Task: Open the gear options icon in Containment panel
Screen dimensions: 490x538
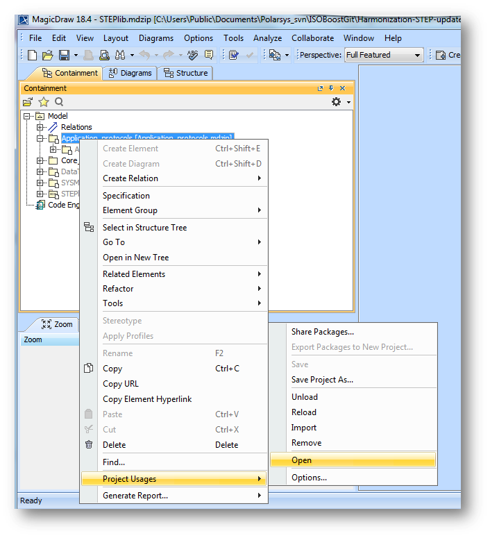Action: click(x=337, y=102)
